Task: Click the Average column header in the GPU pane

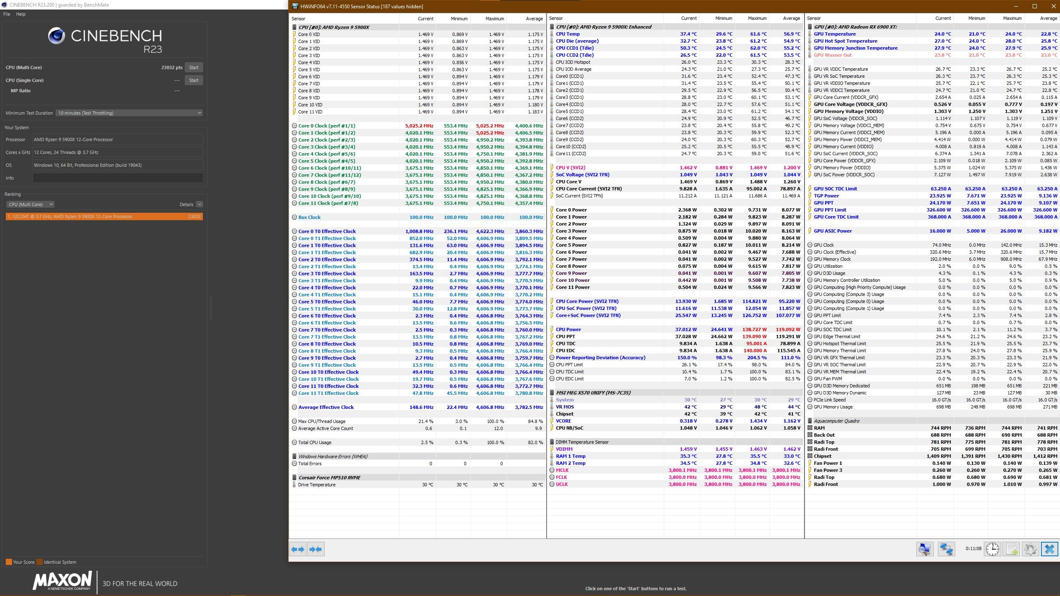Action: [x=1042, y=18]
